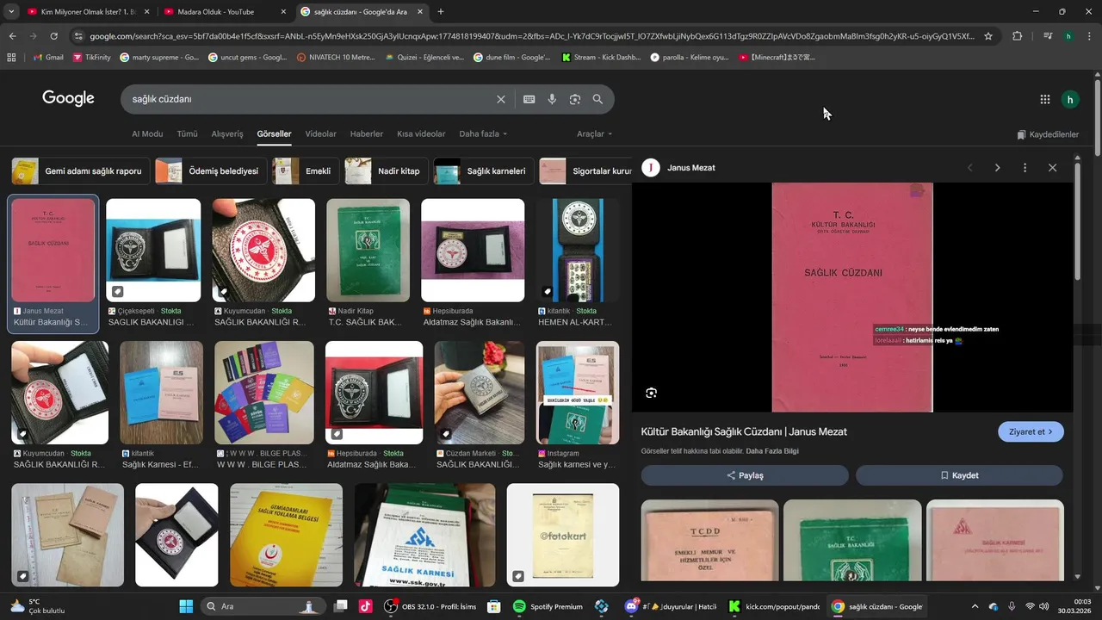Open the Google account avatar 'h'
Image resolution: width=1102 pixels, height=620 pixels.
click(x=1070, y=99)
